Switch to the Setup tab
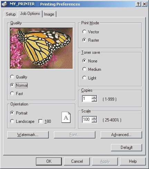This screenshot has height=169, width=149. click(11, 14)
